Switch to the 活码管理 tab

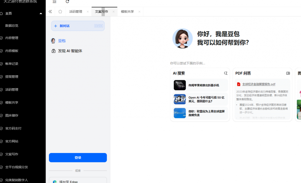coord(76,12)
